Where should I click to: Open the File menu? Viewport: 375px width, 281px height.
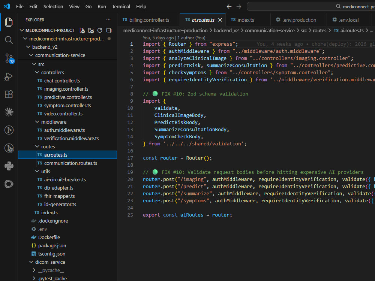tap(19, 6)
